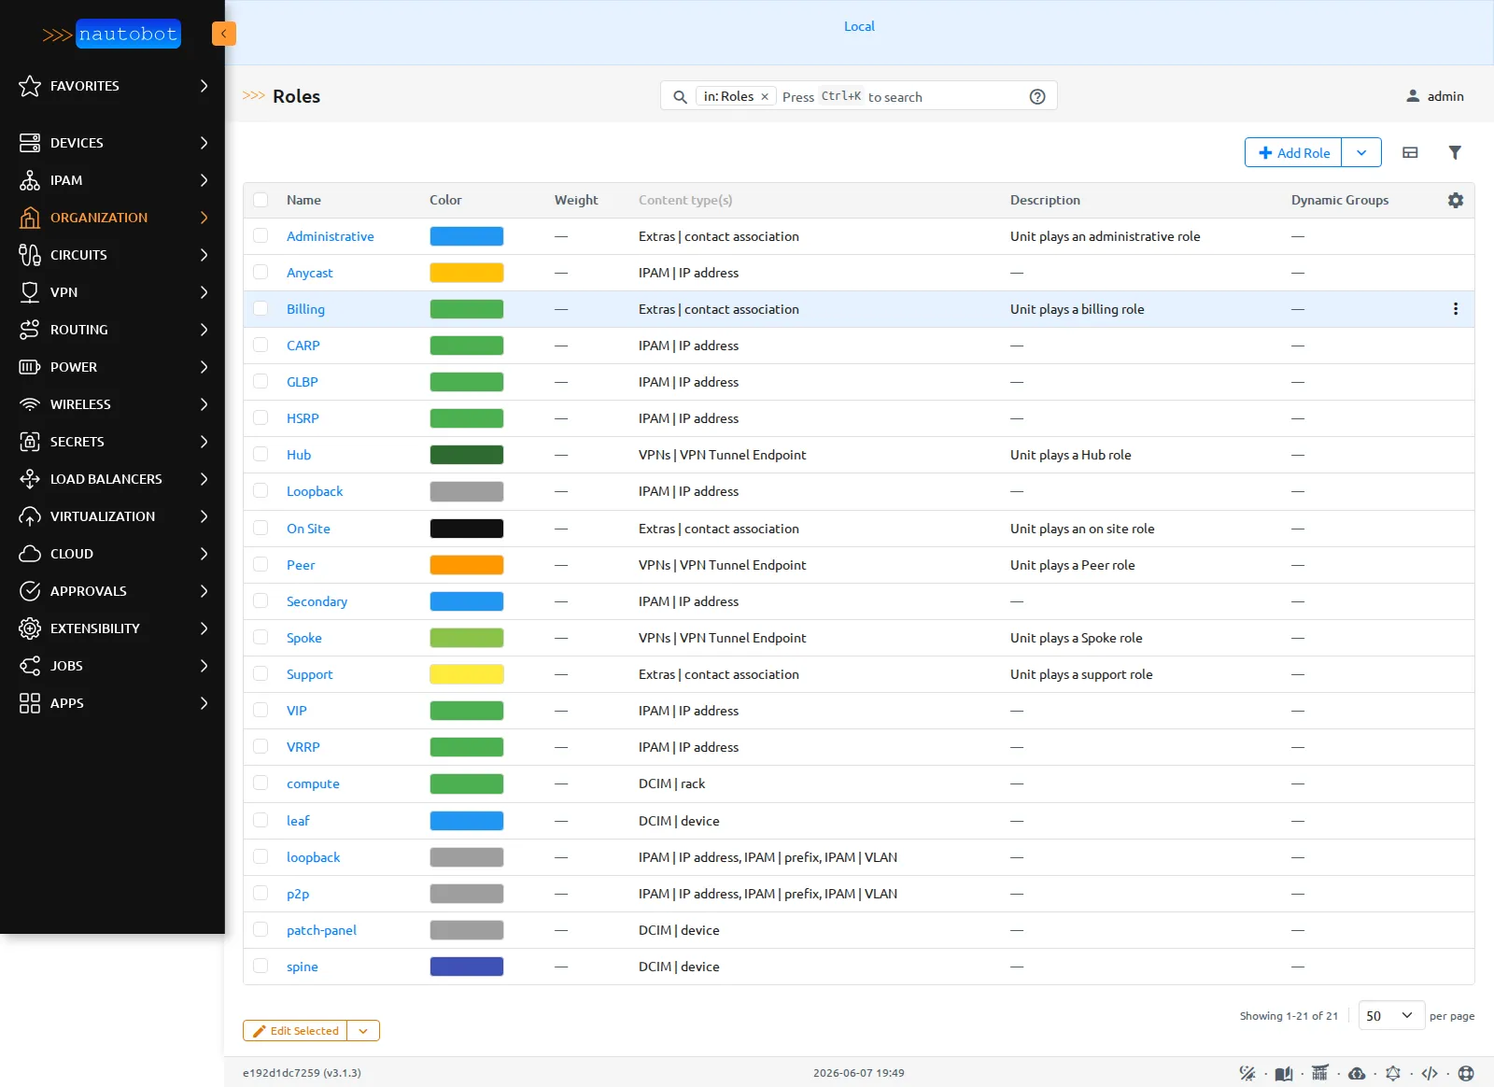Image resolution: width=1494 pixels, height=1087 pixels.
Task: Click the admin user icon
Action: [1413, 96]
